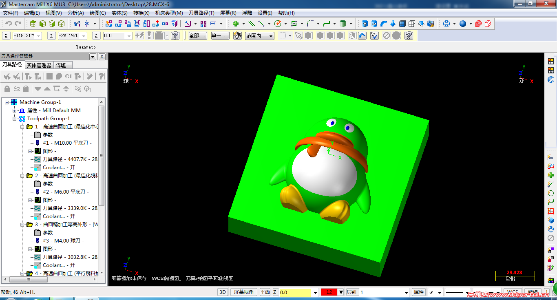Click the G1 backplot icon in toolpath manager
557x300 pixels.
(x=69, y=76)
